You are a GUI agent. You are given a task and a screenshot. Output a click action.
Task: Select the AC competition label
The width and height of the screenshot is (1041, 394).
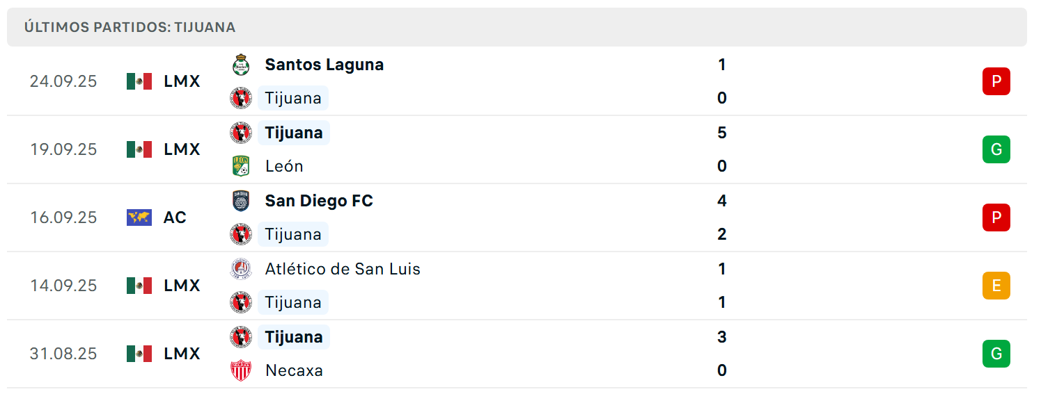(x=175, y=217)
